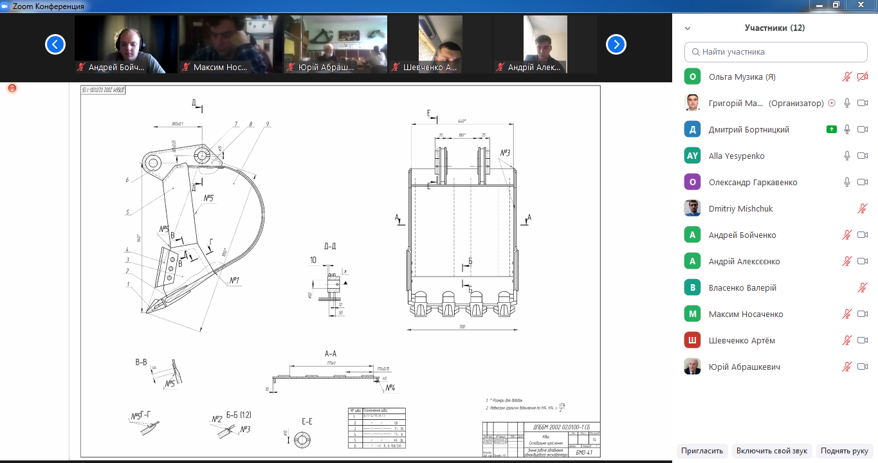Screen dimensions: 878x463
Task: Click Alla Yesypenko's microphone icon
Action: 847,156
